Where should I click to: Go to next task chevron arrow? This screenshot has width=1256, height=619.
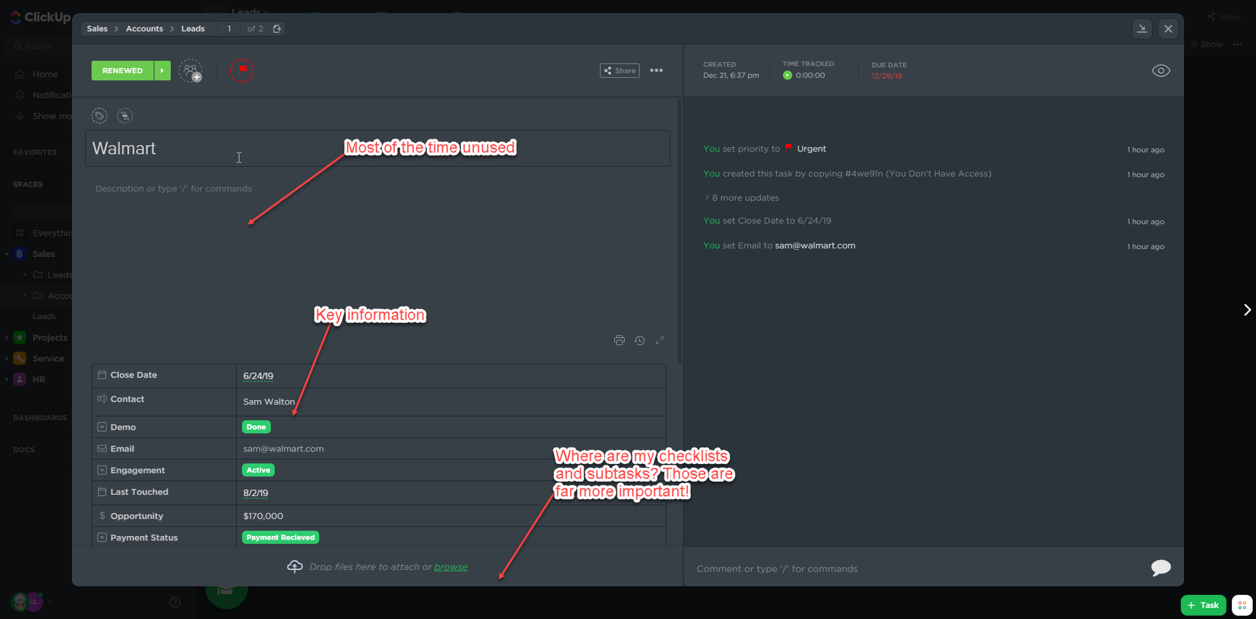[x=1247, y=310]
